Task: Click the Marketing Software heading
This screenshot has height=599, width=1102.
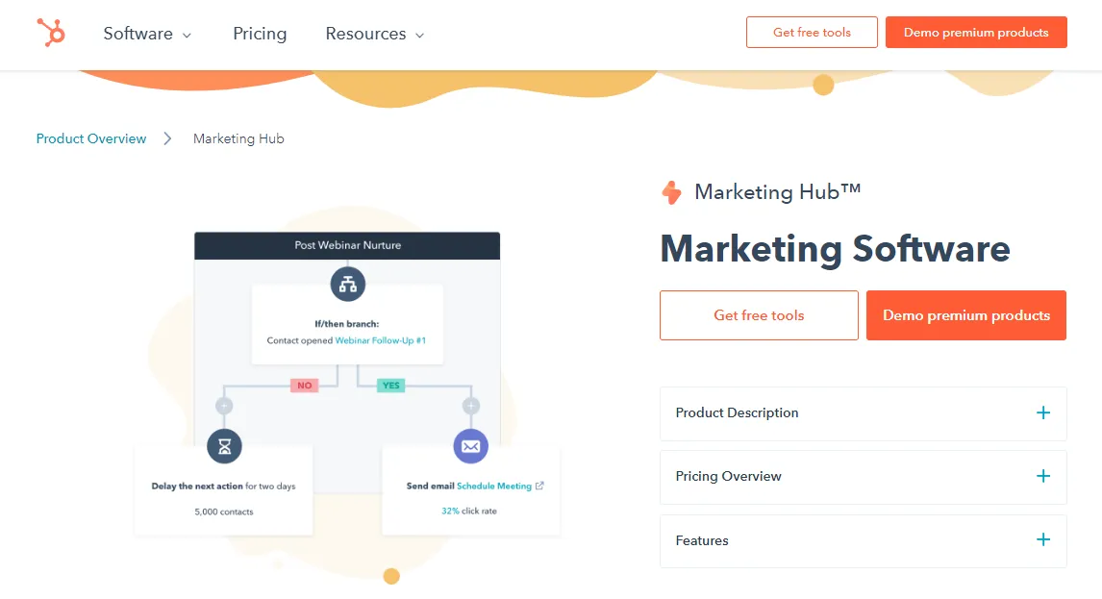Action: pos(835,249)
